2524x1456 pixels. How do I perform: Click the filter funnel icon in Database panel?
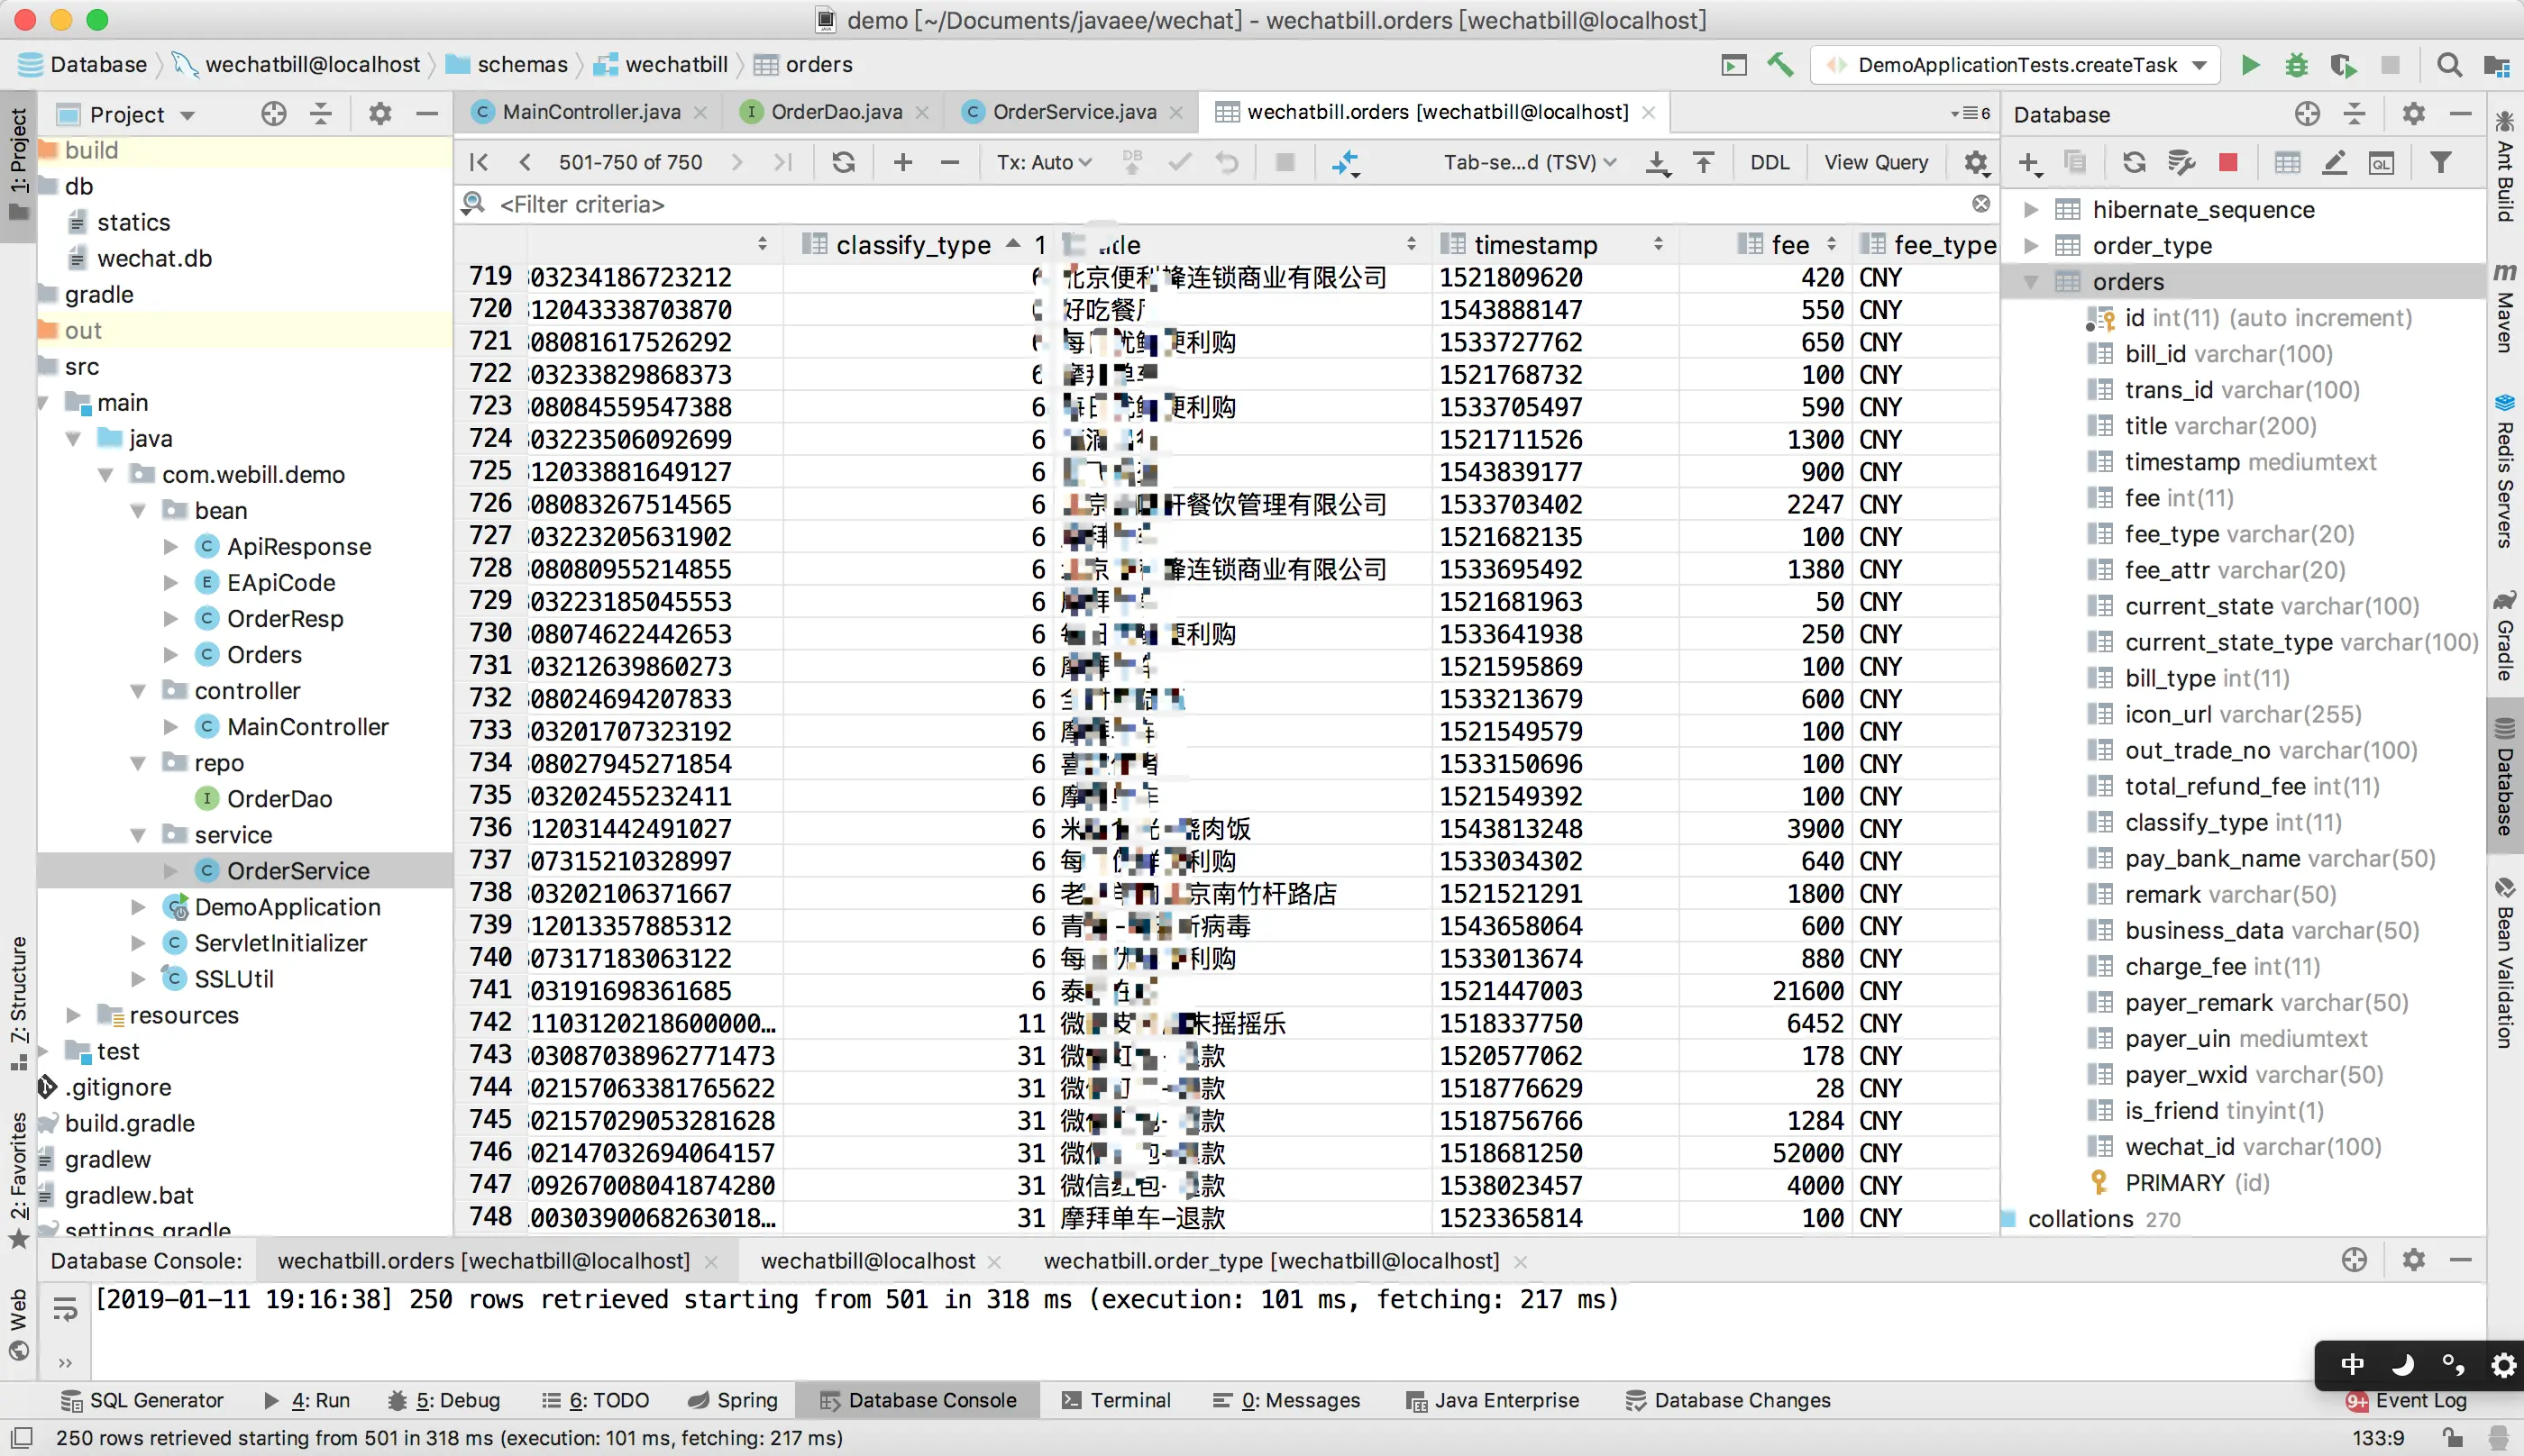click(x=2441, y=162)
